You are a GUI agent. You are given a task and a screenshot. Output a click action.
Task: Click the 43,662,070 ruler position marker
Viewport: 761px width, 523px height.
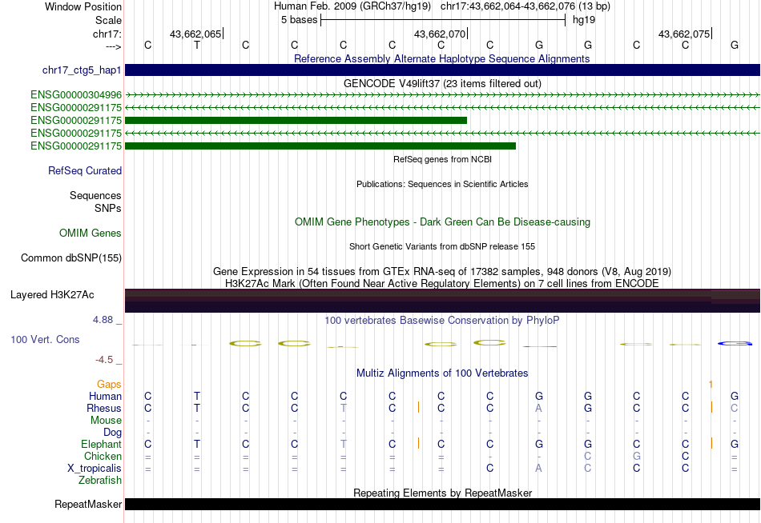(x=441, y=34)
